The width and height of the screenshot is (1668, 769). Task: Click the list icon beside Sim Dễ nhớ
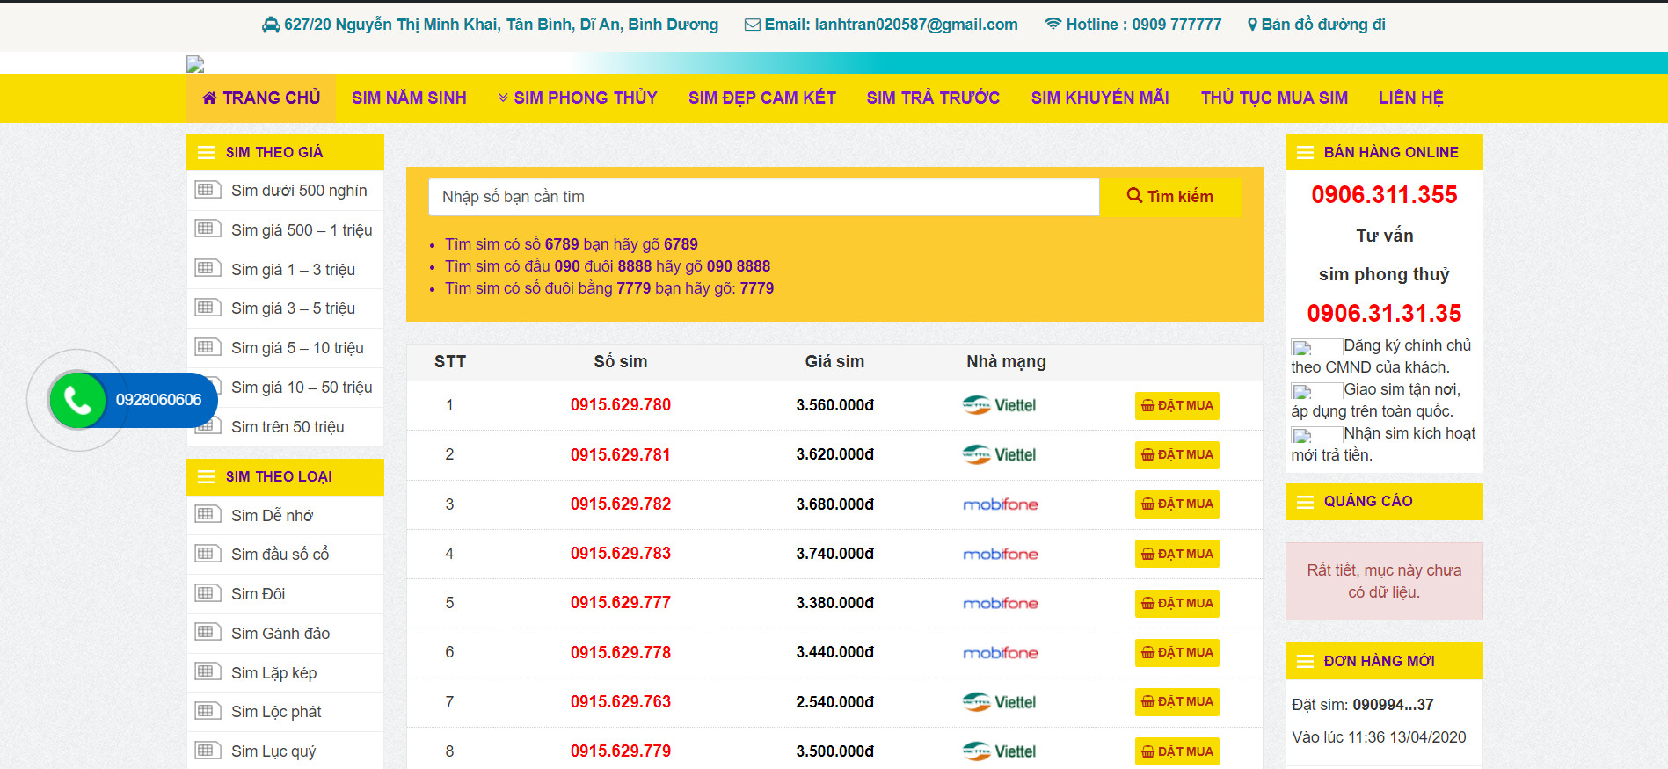(208, 514)
